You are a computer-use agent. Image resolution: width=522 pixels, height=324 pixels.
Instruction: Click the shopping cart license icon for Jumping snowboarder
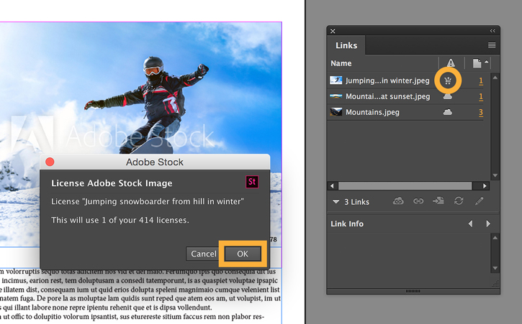pyautogui.click(x=448, y=80)
